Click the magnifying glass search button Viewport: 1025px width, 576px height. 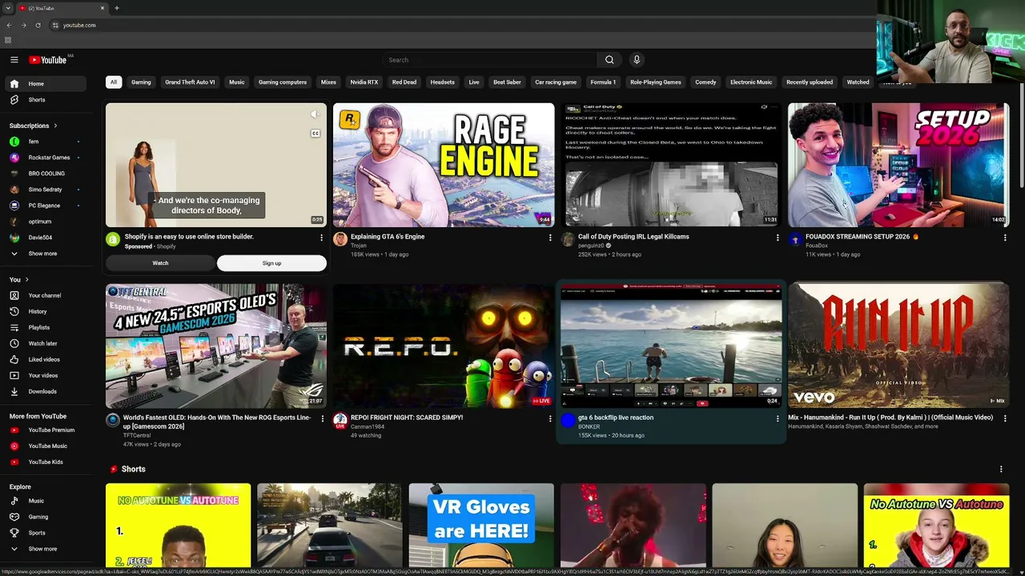tap(609, 60)
